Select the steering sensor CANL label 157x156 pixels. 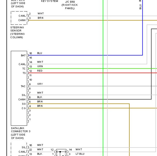[22, 16]
